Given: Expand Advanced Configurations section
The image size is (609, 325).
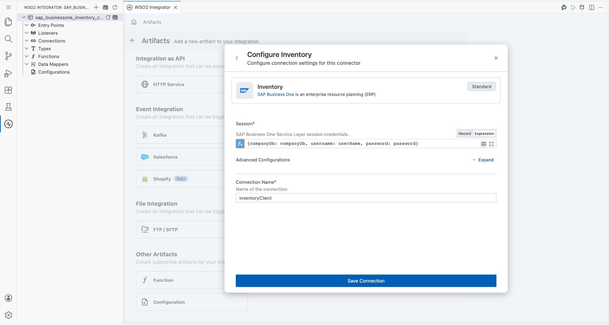Looking at the screenshot, I should pos(483,160).
